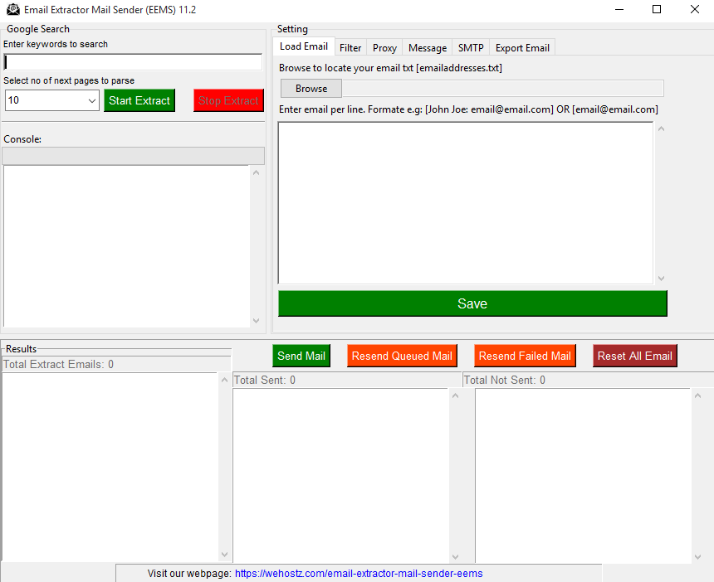The image size is (714, 582).
Task: Click the green Start Extract button
Action: point(139,100)
